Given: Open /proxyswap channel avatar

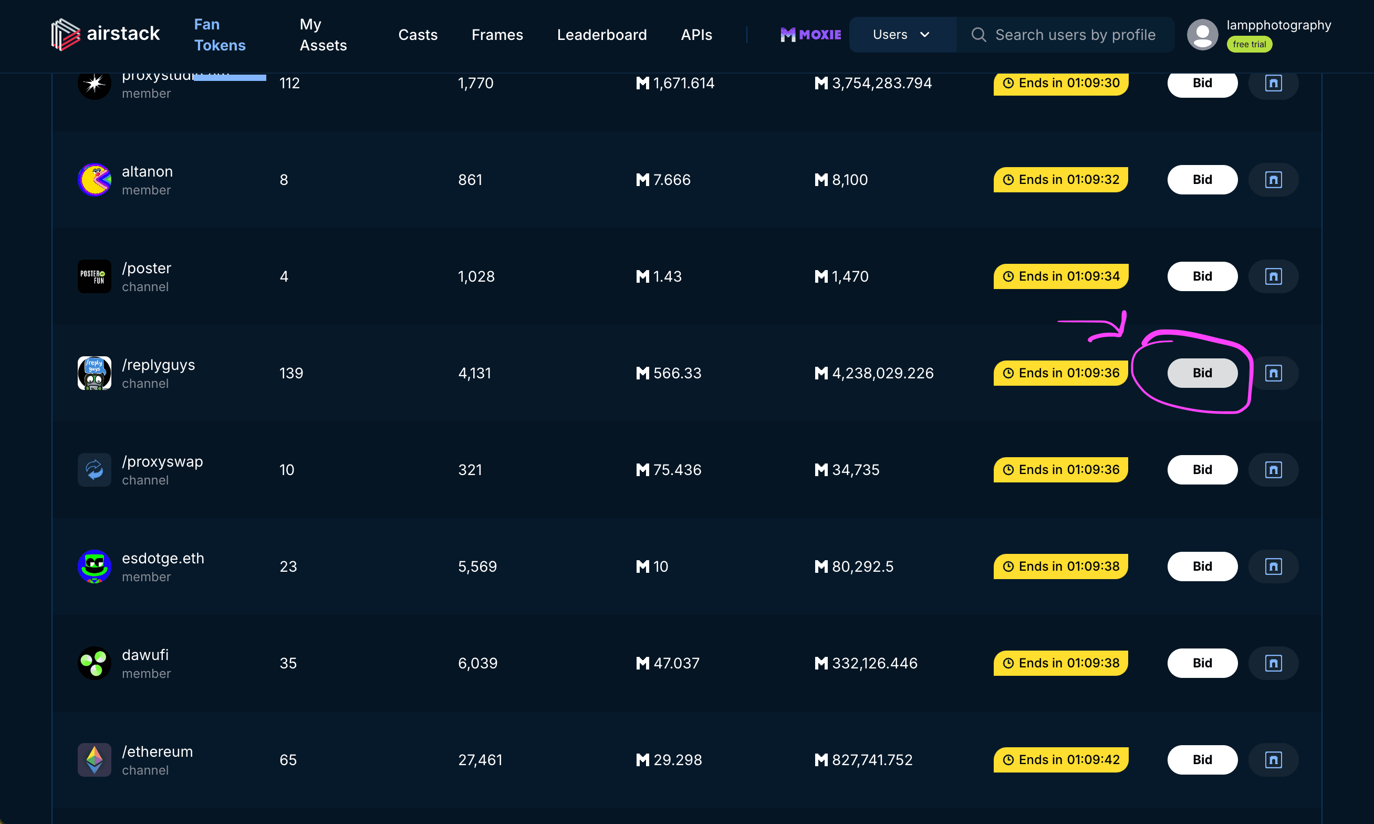Looking at the screenshot, I should pos(95,470).
